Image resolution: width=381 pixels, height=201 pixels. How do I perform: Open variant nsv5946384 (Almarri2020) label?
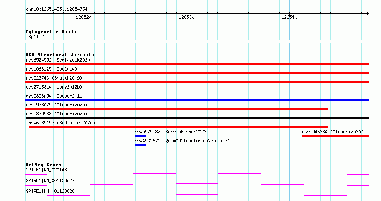[333, 132]
